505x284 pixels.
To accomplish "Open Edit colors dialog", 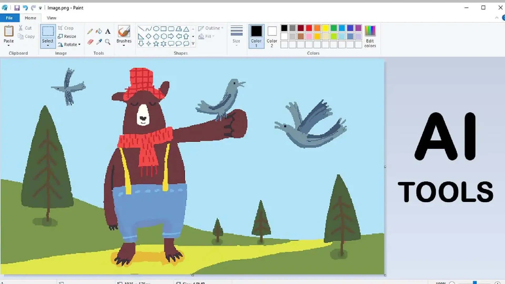I will pyautogui.click(x=370, y=36).
